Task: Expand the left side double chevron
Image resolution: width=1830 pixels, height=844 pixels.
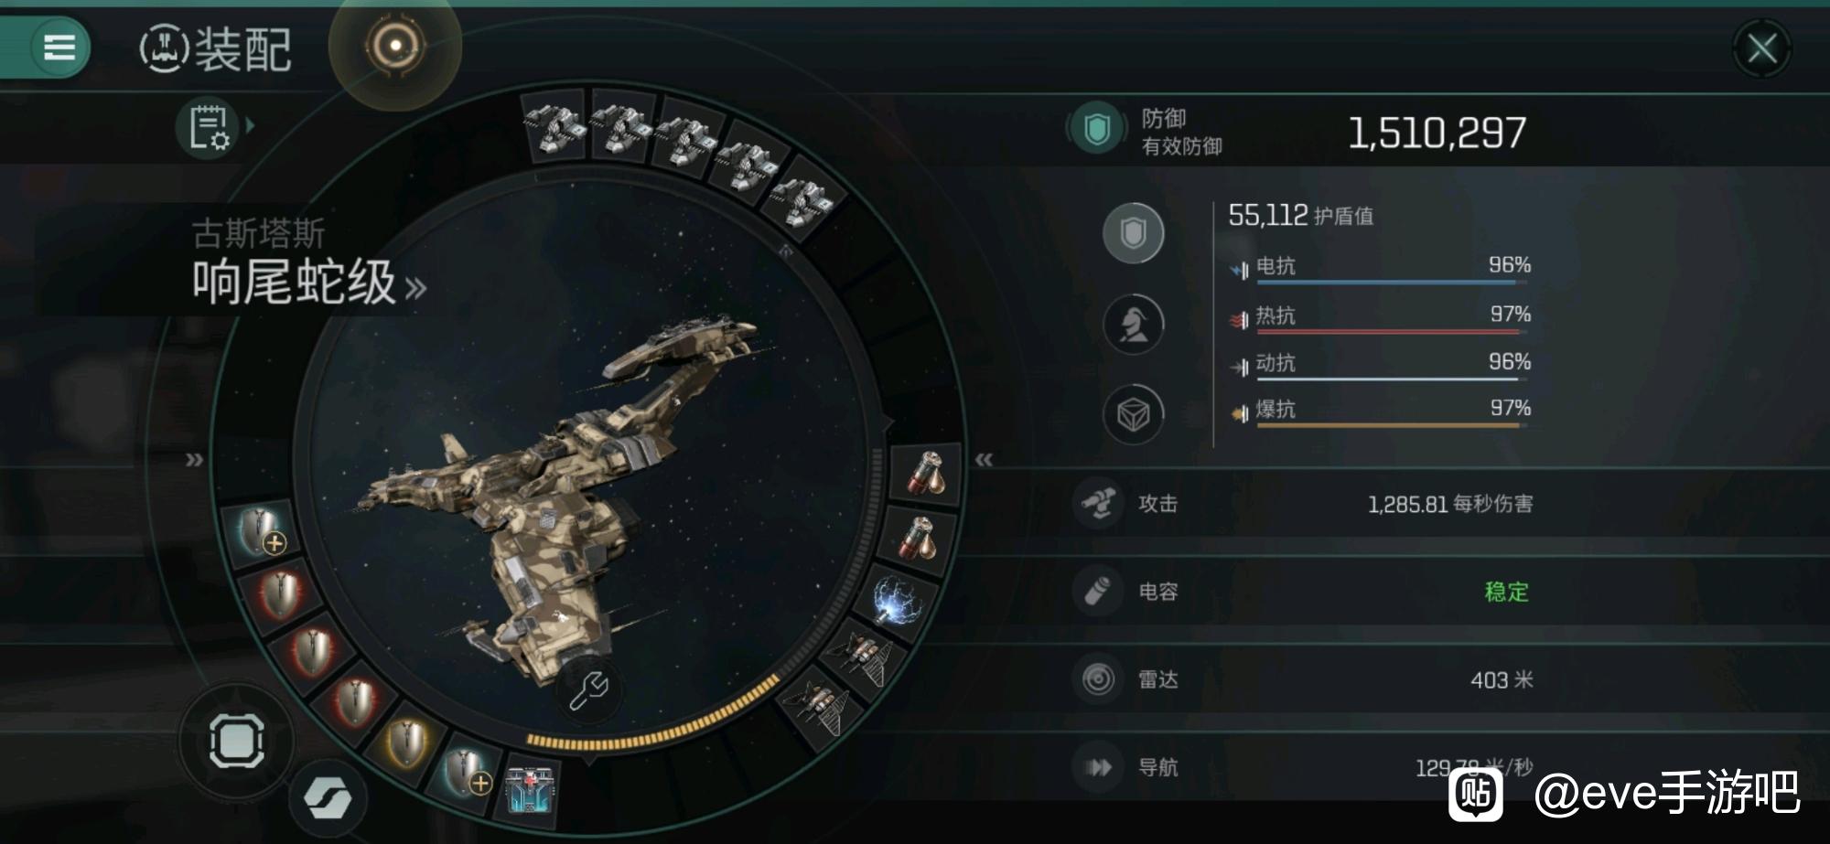Action: 194,459
